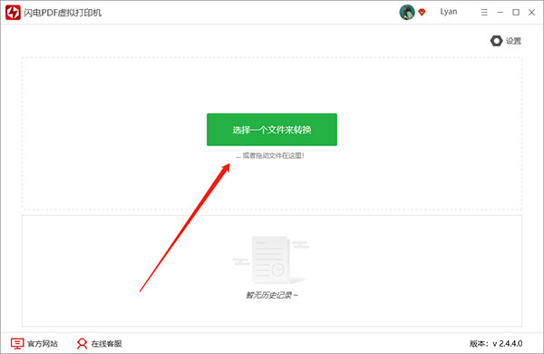This screenshot has width=544, height=354.
Task: Click the red VIP diamond badge
Action: pyautogui.click(x=422, y=13)
